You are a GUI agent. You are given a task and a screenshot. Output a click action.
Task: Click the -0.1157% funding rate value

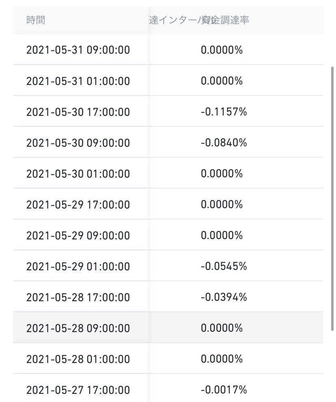click(x=224, y=111)
